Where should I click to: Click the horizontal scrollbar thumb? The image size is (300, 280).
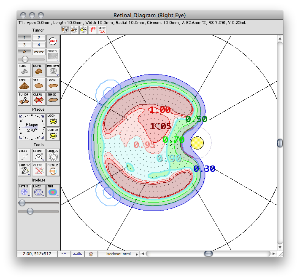pos(208,253)
